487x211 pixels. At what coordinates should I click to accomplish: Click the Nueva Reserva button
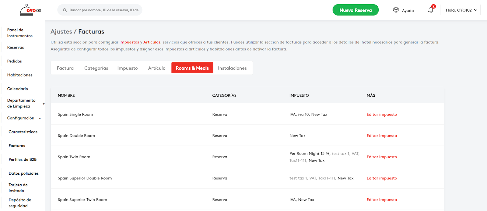(x=356, y=10)
